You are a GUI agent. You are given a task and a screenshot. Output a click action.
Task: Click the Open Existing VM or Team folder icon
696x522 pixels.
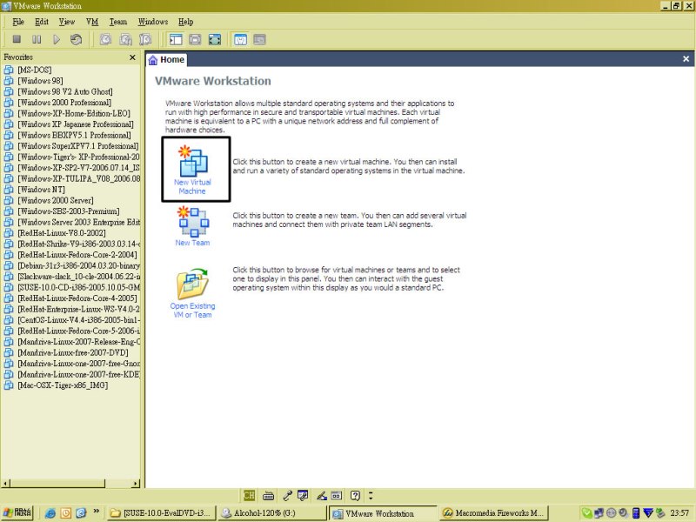coord(192,284)
